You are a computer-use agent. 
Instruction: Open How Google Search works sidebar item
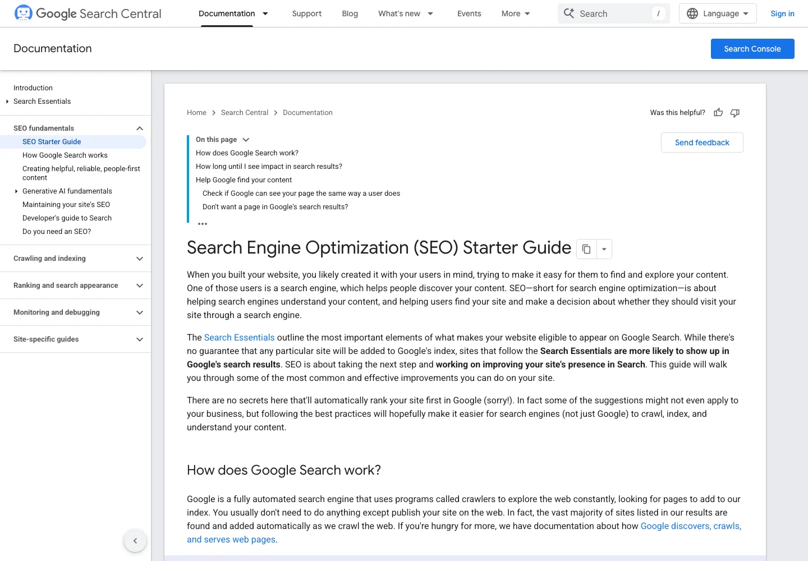(x=65, y=155)
